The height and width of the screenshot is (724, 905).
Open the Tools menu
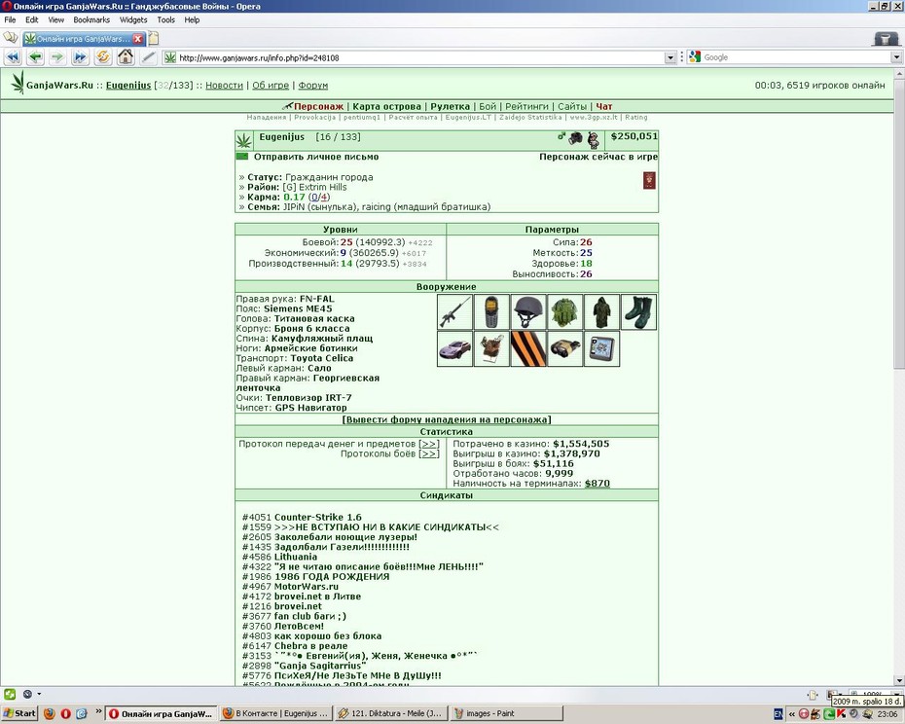tap(165, 19)
